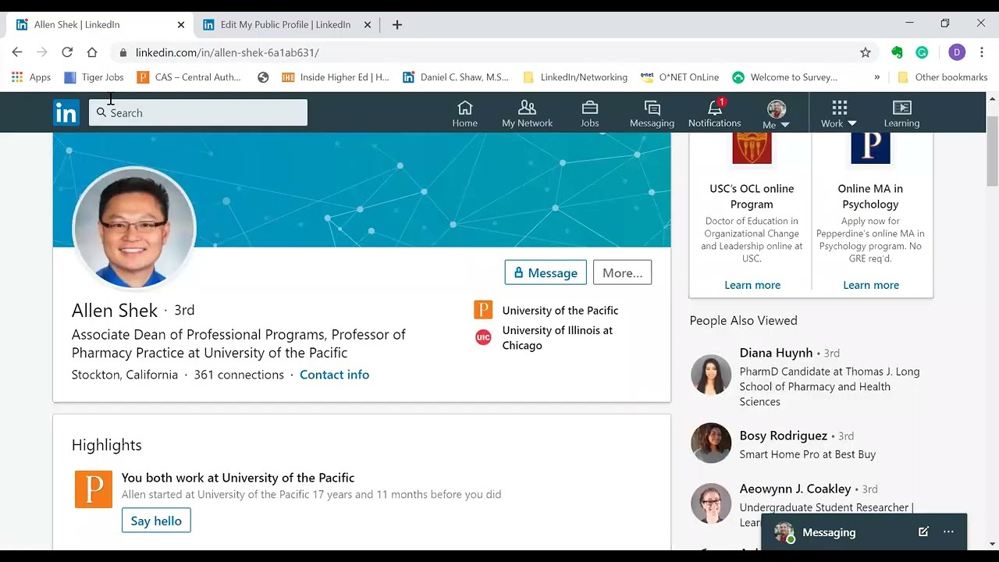Click the Evernote extension icon
Viewport: 999px width, 562px height.
(897, 52)
